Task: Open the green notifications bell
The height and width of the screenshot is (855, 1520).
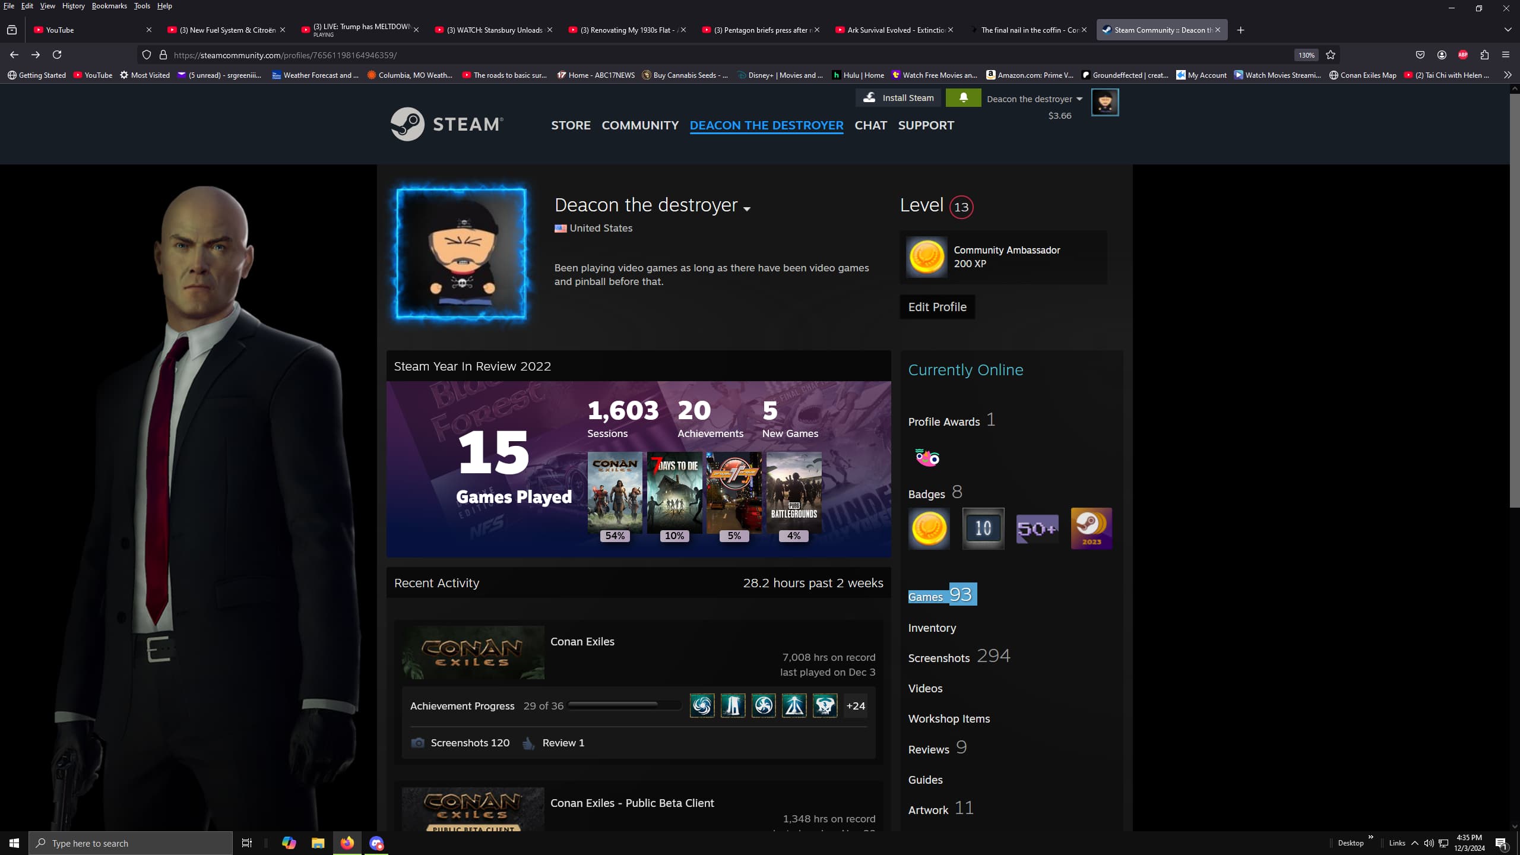Action: click(963, 97)
